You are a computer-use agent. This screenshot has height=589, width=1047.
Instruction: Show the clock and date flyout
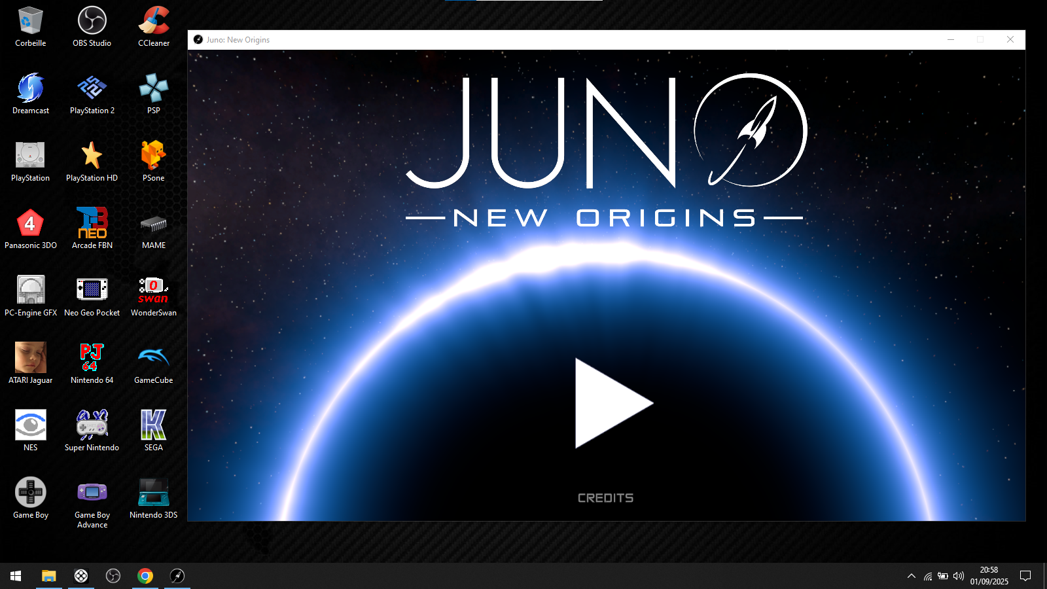click(x=989, y=576)
